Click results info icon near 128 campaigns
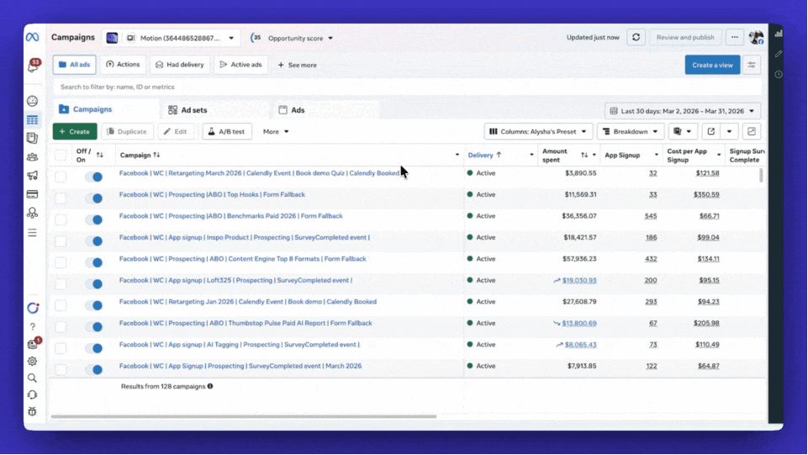Viewport: 808px width, 455px height. pos(210,386)
